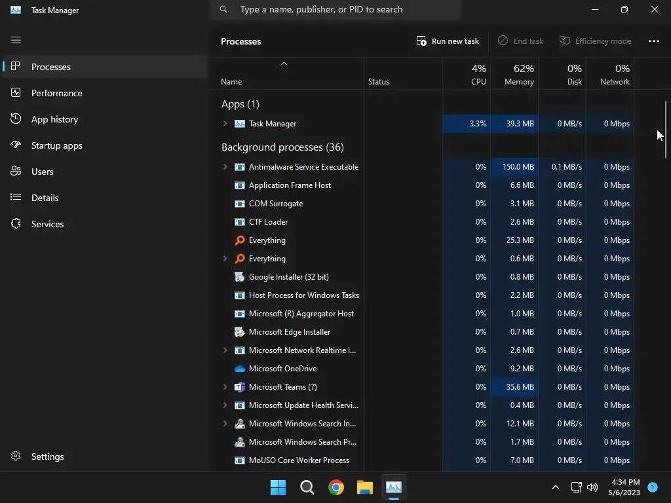The image size is (671, 503).
Task: Launch Google Chrome from the taskbar
Action: pos(336,487)
